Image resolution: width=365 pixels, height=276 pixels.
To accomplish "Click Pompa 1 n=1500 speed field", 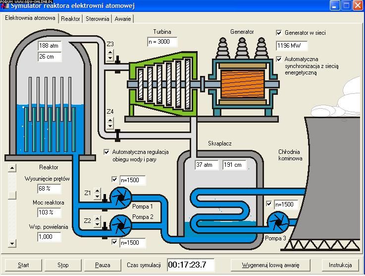I will tap(132, 180).
